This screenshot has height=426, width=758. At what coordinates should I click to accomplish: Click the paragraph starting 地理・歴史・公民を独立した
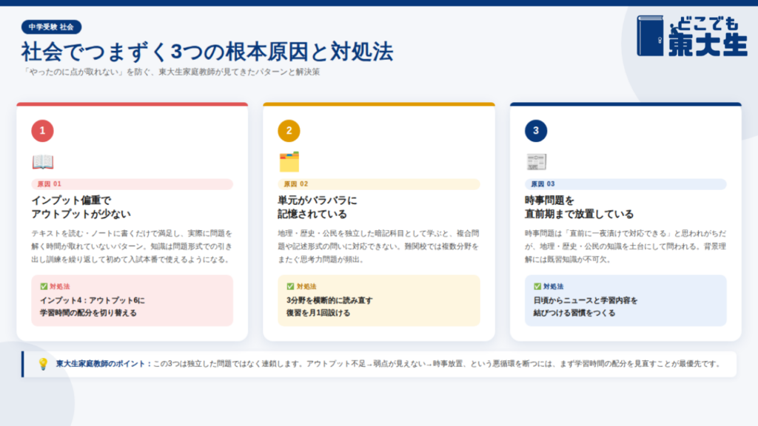tap(378, 246)
